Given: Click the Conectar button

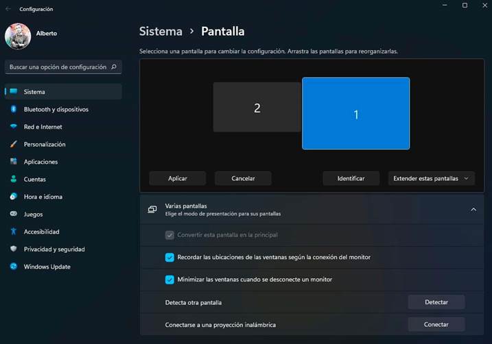Looking at the screenshot, I should (436, 324).
